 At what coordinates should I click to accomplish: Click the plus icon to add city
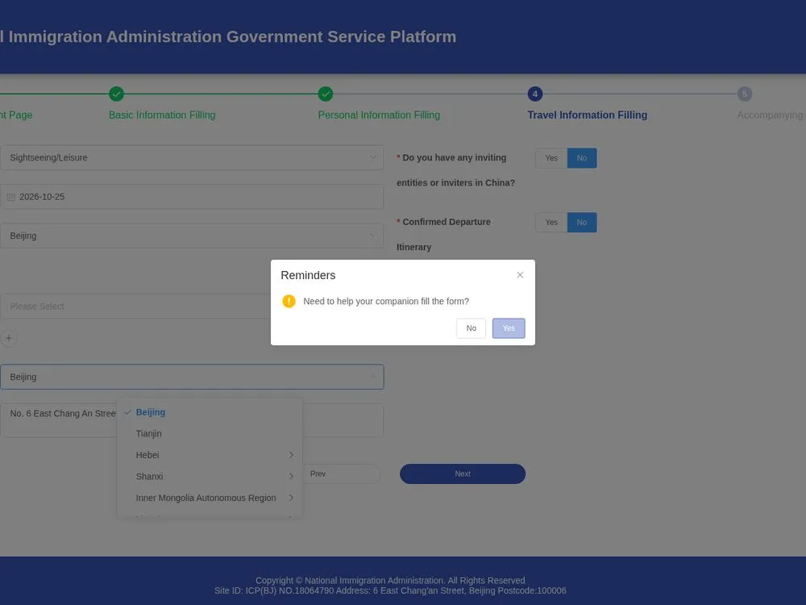9,338
